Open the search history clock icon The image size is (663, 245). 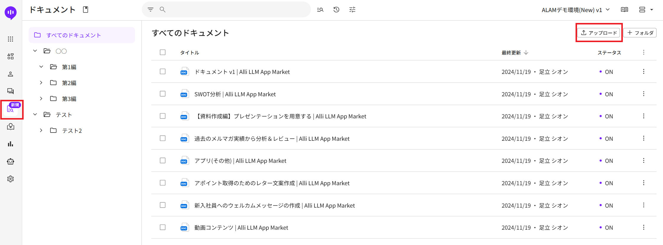(336, 10)
